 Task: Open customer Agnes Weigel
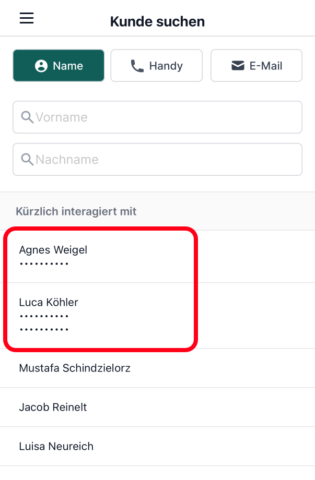53,250
